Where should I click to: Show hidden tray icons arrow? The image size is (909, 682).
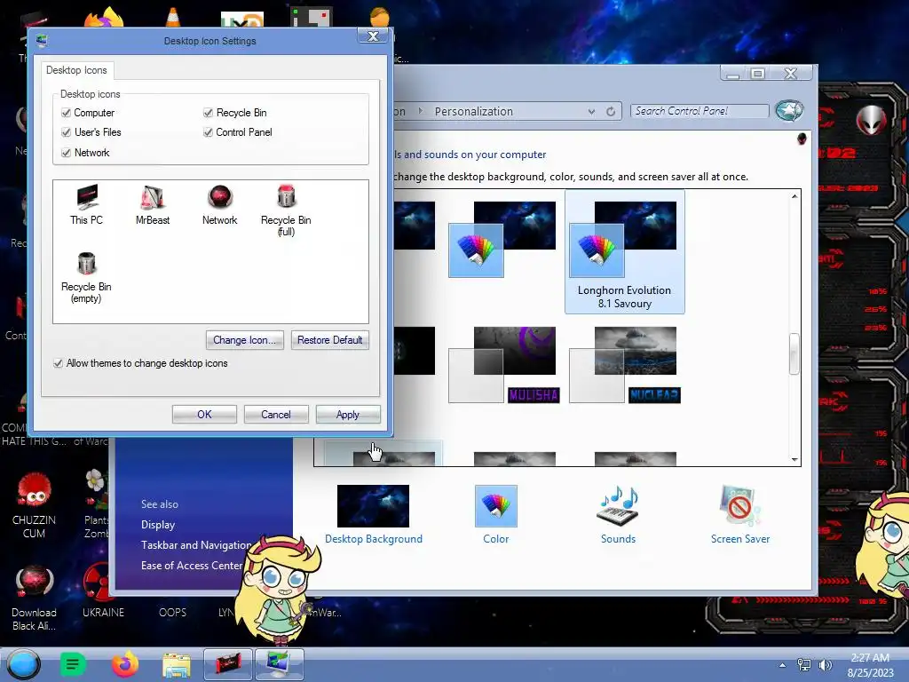783,665
